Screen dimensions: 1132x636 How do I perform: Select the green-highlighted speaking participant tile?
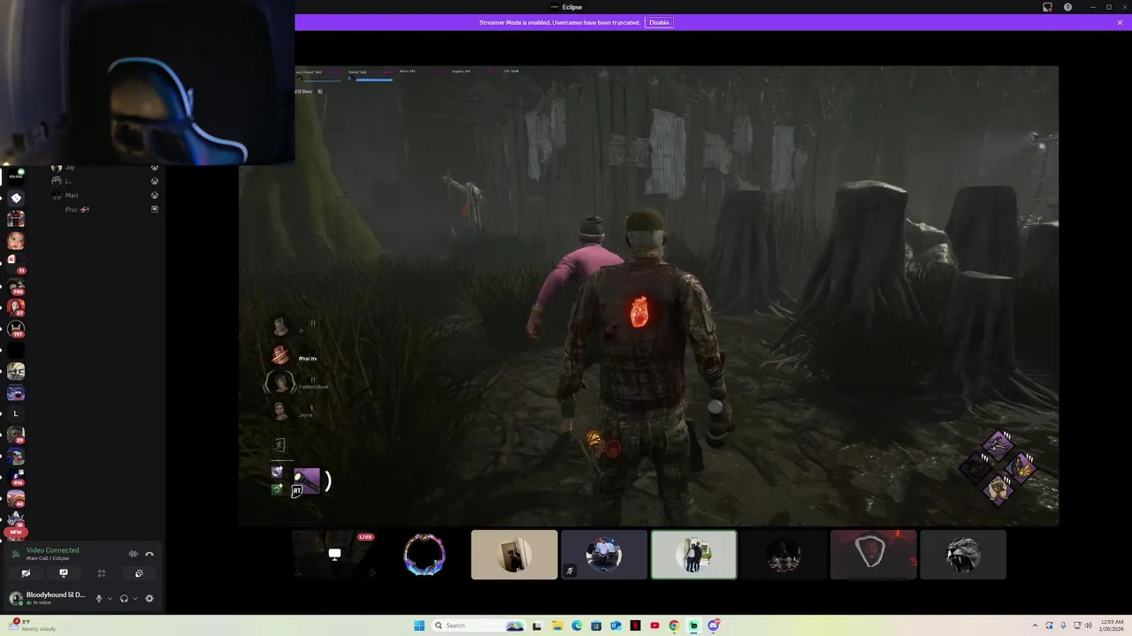coord(694,555)
